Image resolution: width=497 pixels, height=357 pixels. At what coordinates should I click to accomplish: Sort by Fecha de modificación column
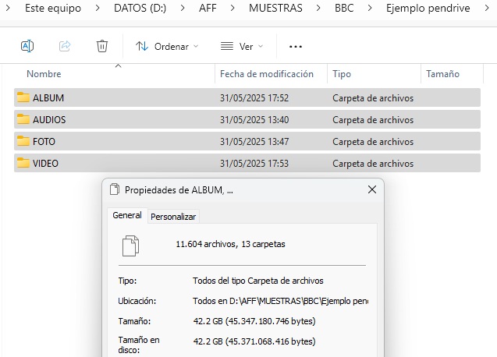point(267,74)
